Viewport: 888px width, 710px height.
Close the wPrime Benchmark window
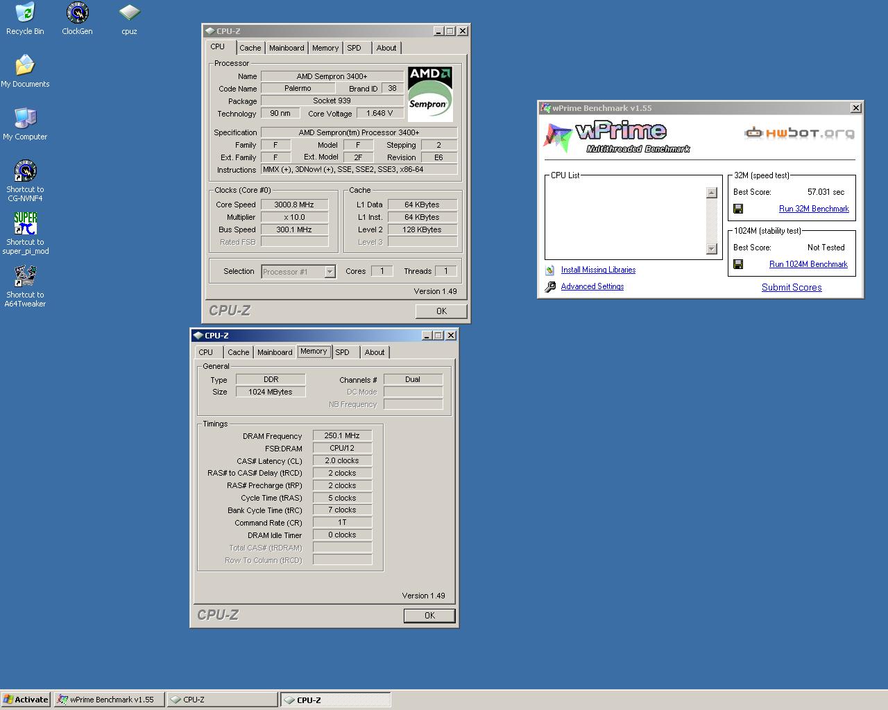(856, 107)
